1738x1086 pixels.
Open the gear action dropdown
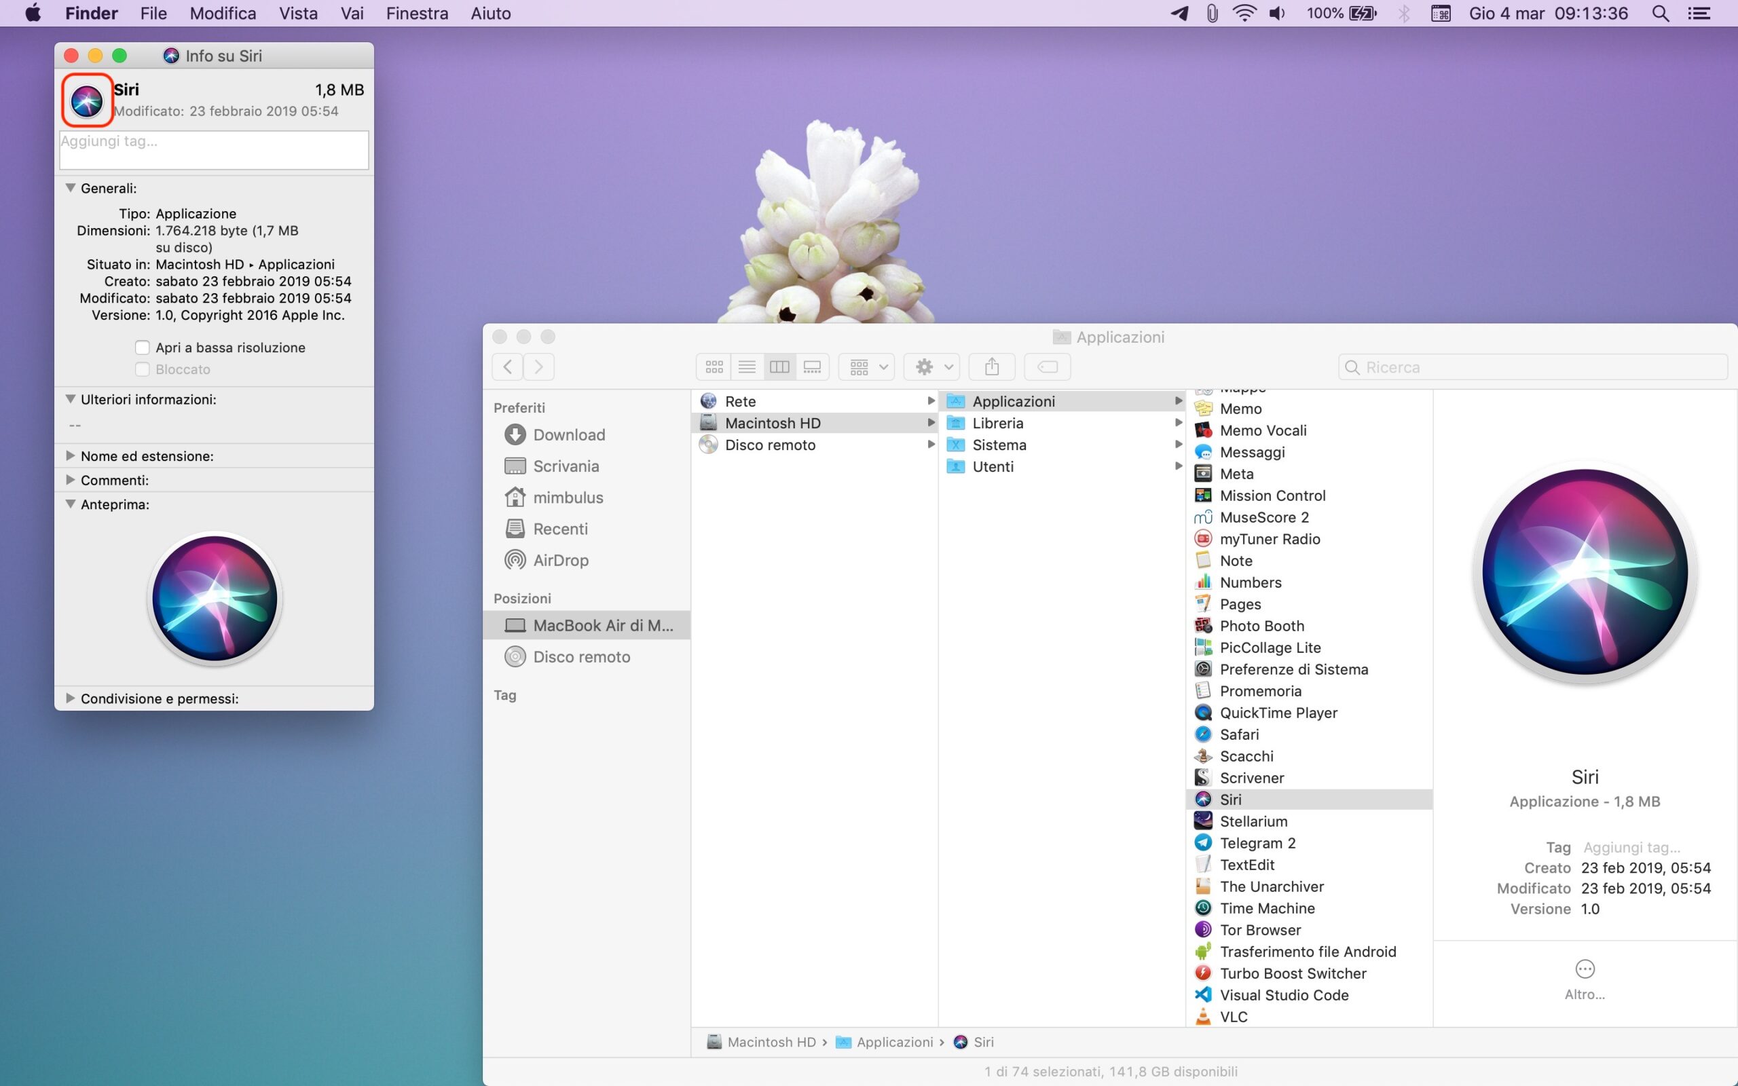pos(931,367)
